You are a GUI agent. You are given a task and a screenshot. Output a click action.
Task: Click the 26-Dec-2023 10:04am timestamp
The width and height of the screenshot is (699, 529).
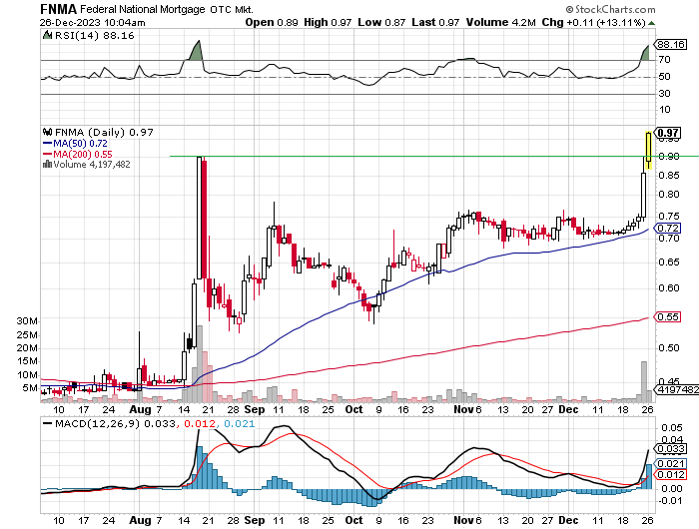[x=92, y=22]
